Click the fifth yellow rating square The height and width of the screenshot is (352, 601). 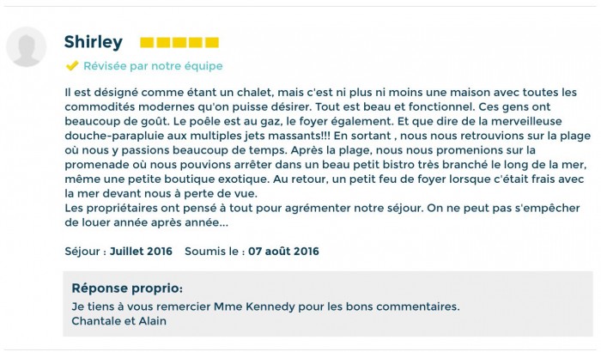(x=212, y=42)
